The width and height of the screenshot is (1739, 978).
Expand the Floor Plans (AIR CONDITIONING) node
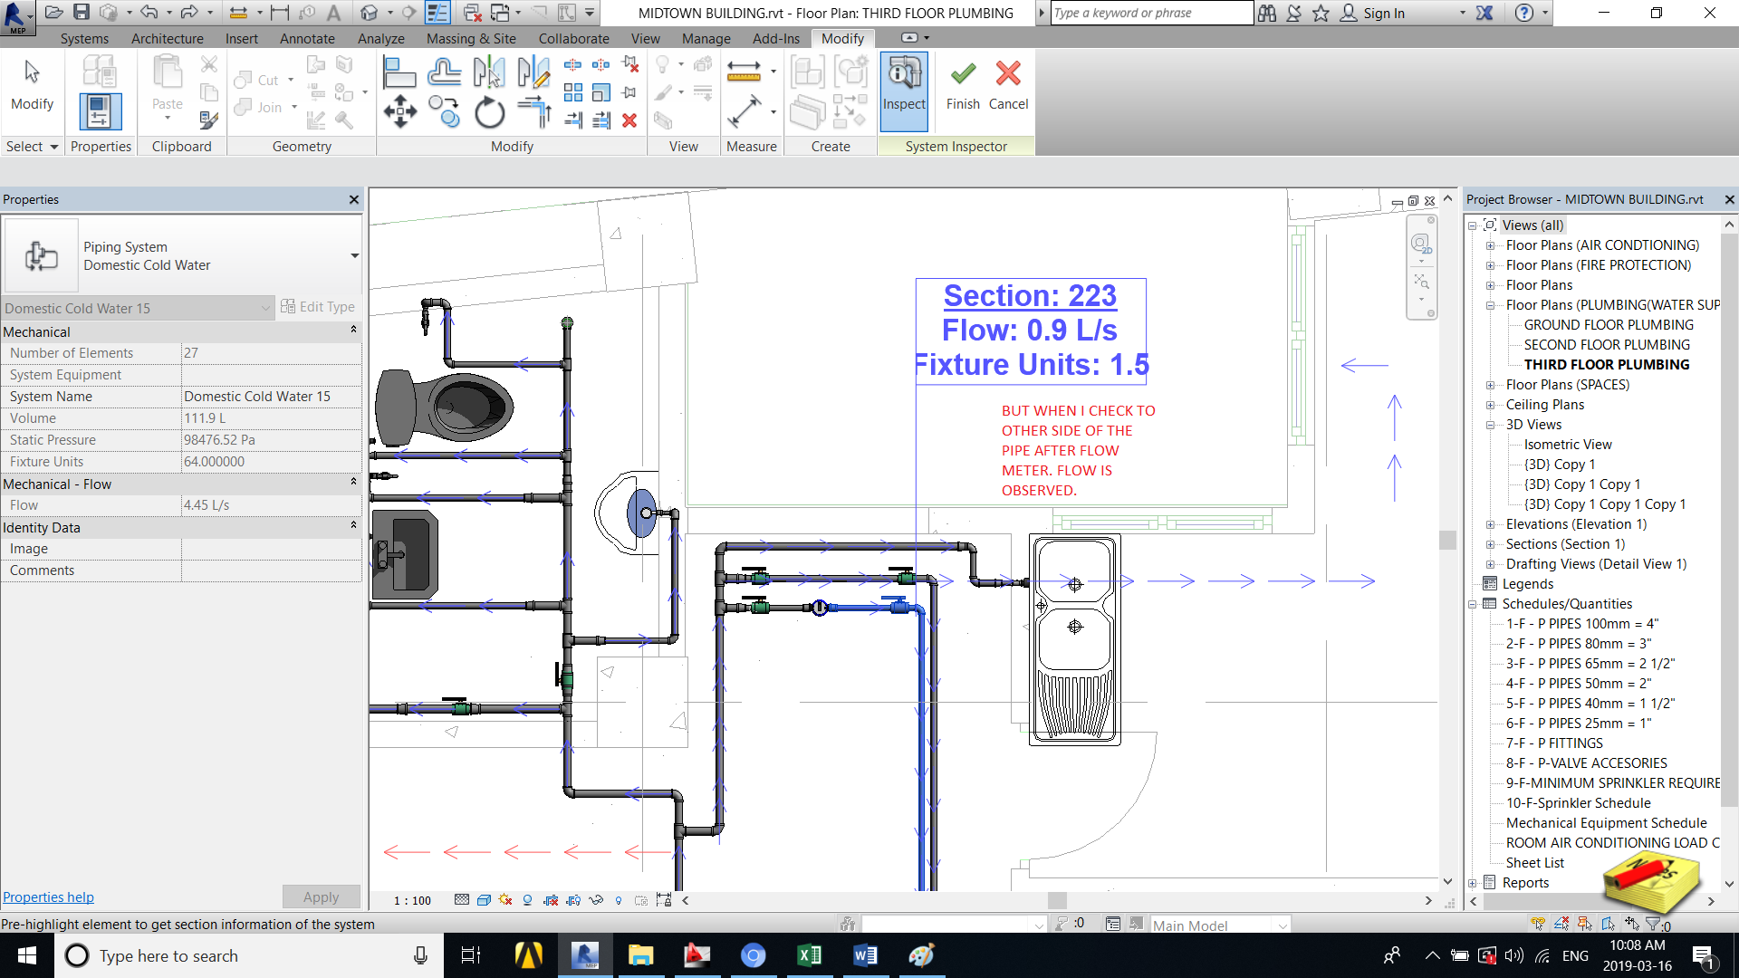point(1491,244)
